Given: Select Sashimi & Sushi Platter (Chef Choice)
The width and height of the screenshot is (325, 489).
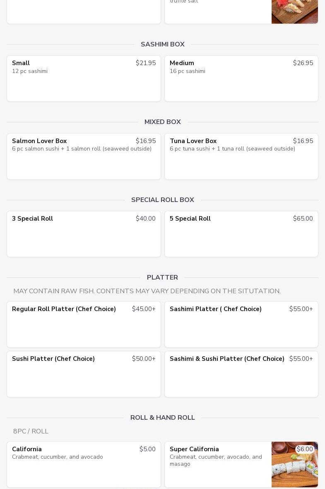Looking at the screenshot, I should (x=241, y=374).
